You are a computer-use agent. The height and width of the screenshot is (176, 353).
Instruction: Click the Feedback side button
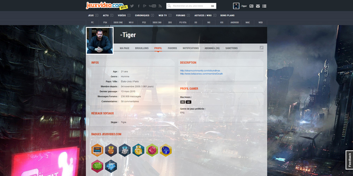pyautogui.click(x=349, y=160)
